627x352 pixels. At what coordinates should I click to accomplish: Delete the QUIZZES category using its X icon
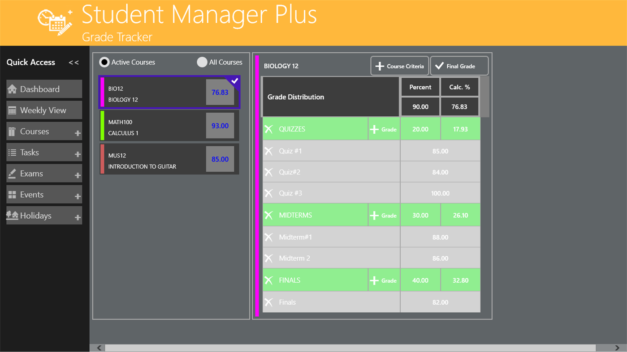click(269, 128)
